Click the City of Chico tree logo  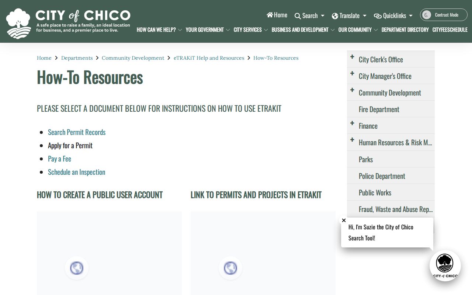(x=19, y=24)
